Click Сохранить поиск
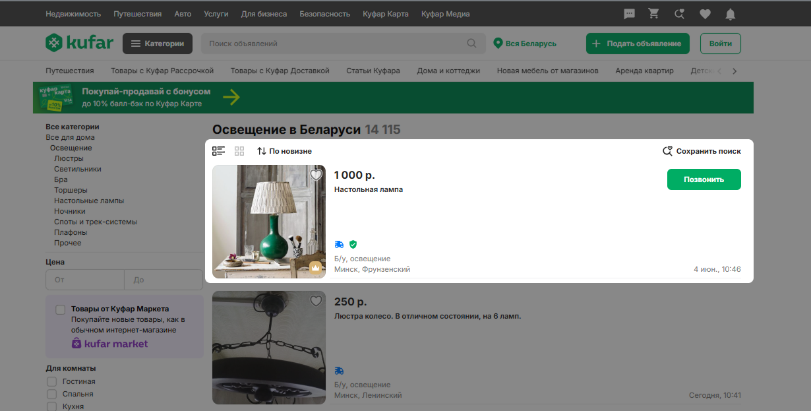The width and height of the screenshot is (811, 411). [x=702, y=151]
